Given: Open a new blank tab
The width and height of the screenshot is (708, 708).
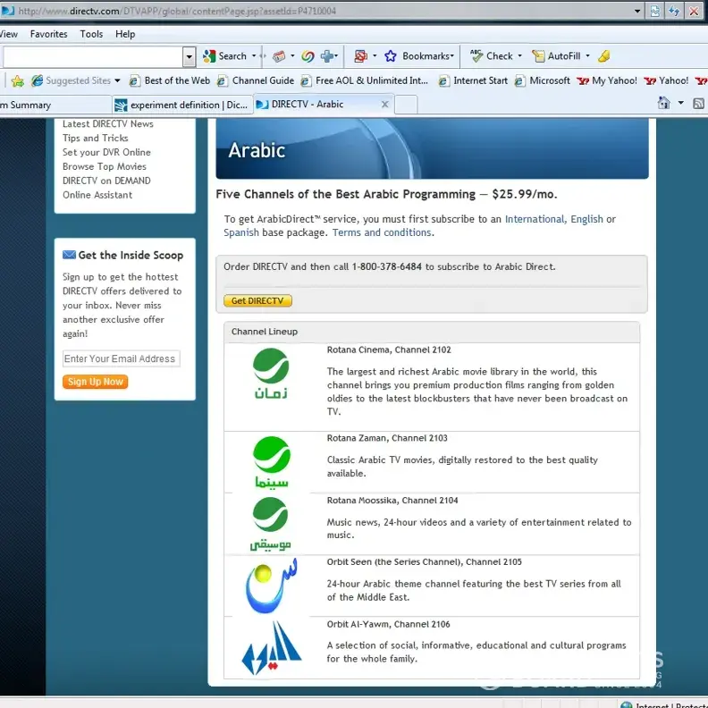Looking at the screenshot, I should pyautogui.click(x=407, y=105).
